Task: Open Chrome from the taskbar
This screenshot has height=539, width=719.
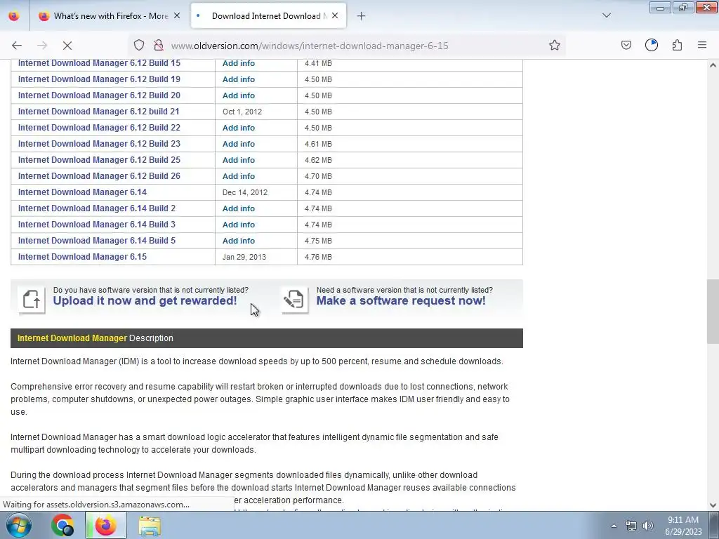Action: [x=62, y=525]
